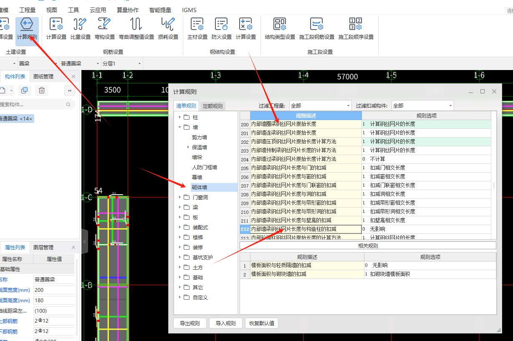Select the 基坑支护 folder in rule tree

point(202,257)
